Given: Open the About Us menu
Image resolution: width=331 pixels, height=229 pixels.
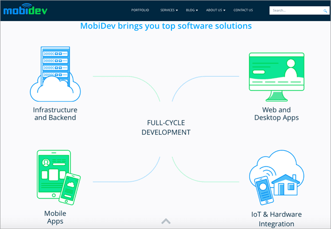Looking at the screenshot, I should click(214, 10).
